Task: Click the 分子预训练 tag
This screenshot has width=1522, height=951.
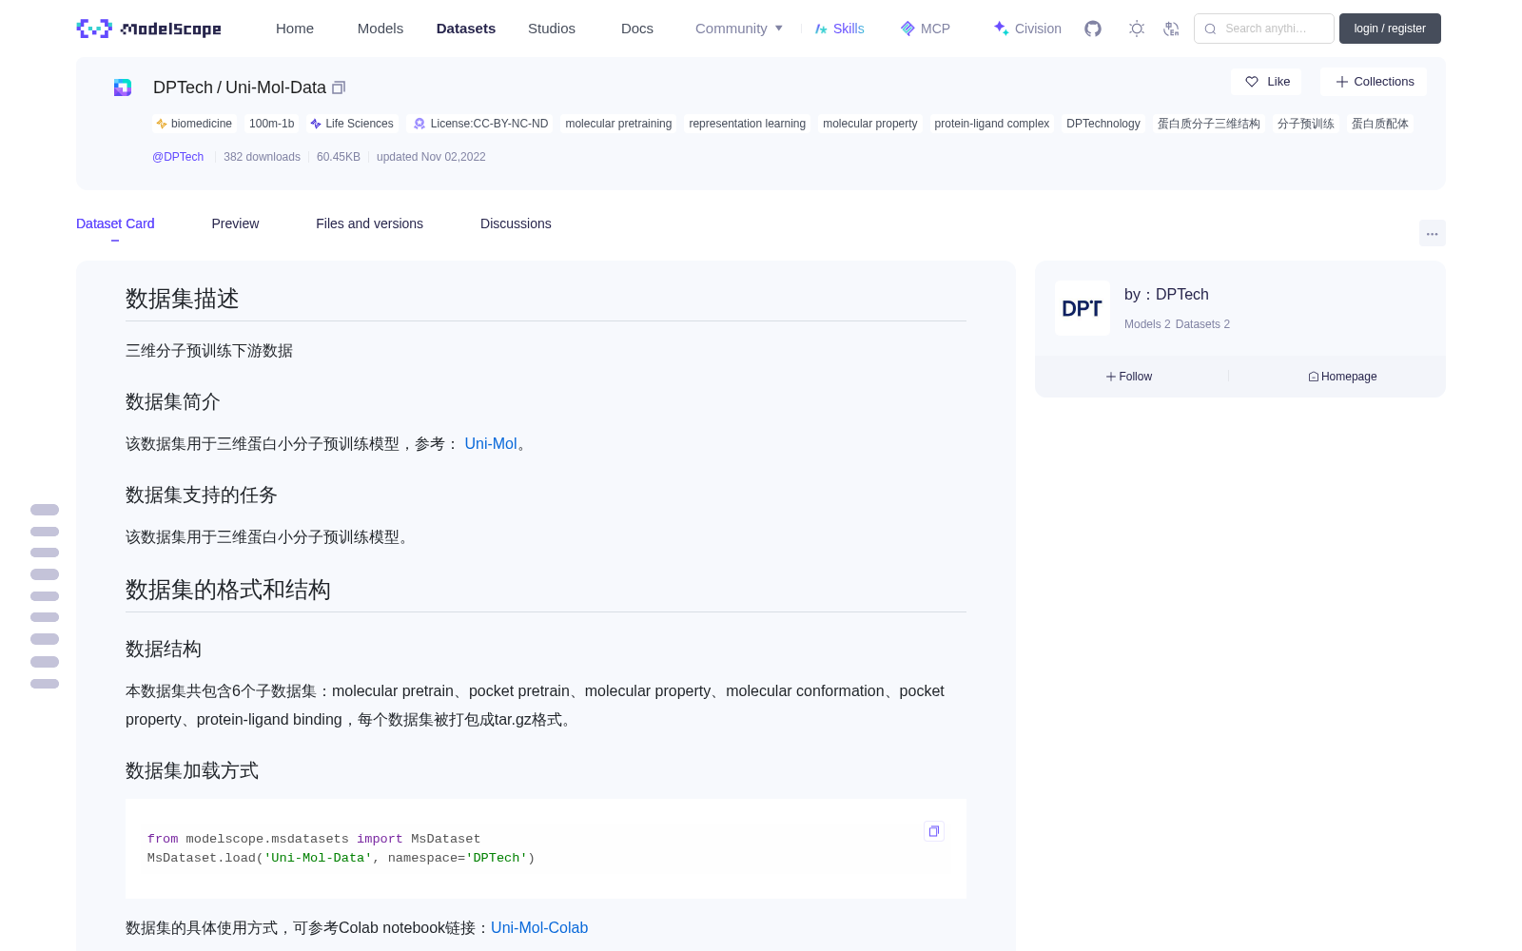Action: (1305, 124)
